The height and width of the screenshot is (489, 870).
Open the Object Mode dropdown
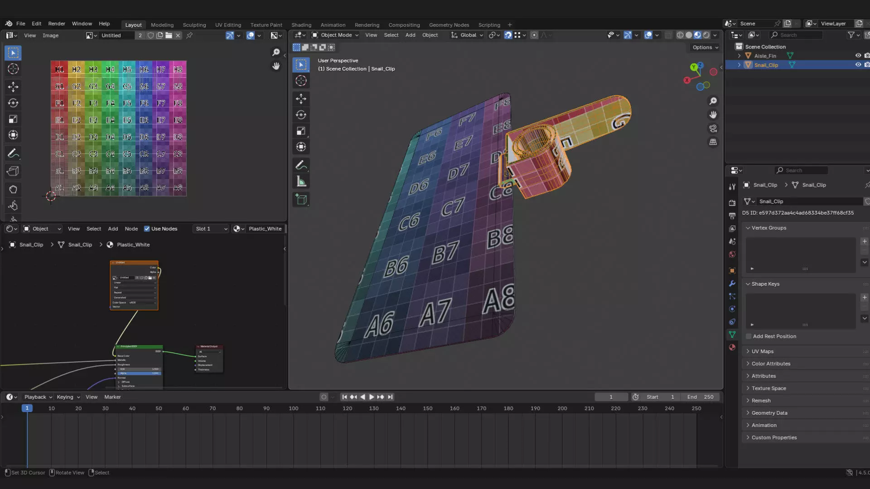[335, 35]
